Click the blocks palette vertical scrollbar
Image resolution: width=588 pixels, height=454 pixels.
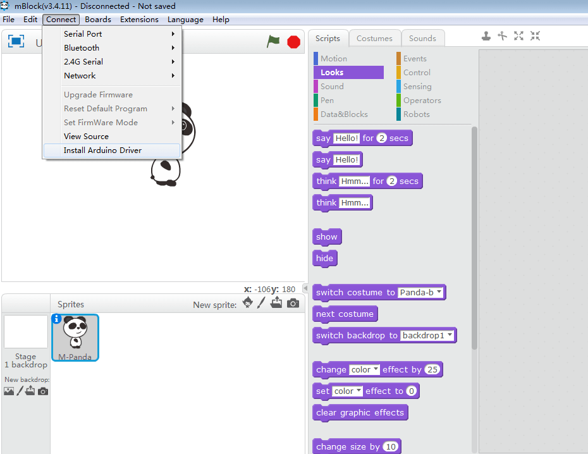click(474, 238)
